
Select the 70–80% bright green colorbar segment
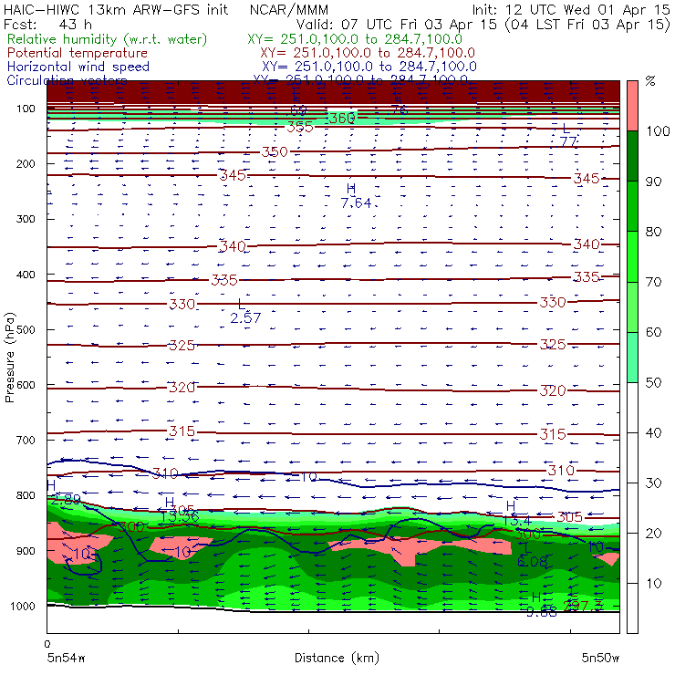tap(632, 256)
